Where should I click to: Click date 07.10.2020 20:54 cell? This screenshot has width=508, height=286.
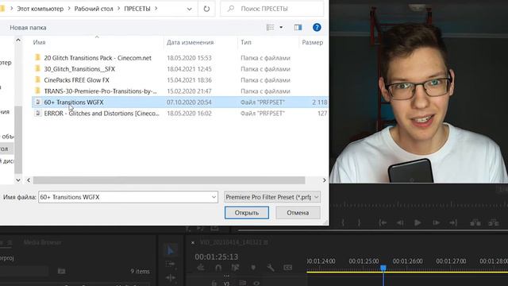coord(189,102)
